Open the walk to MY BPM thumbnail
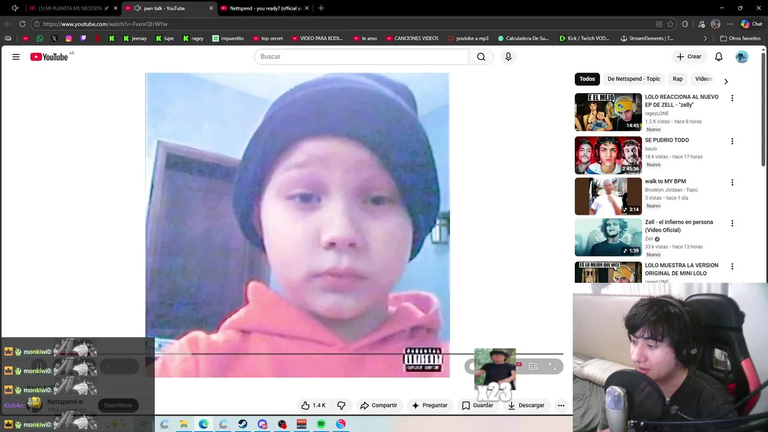This screenshot has width=768, height=432. point(608,196)
